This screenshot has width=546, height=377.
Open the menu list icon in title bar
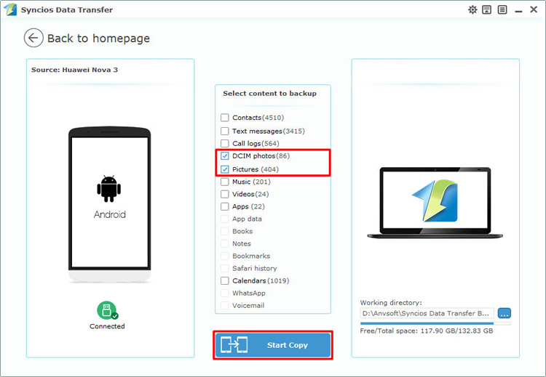coord(502,9)
